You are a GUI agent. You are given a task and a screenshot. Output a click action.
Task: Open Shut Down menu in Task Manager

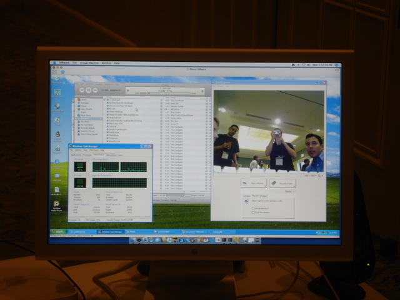[94, 150]
